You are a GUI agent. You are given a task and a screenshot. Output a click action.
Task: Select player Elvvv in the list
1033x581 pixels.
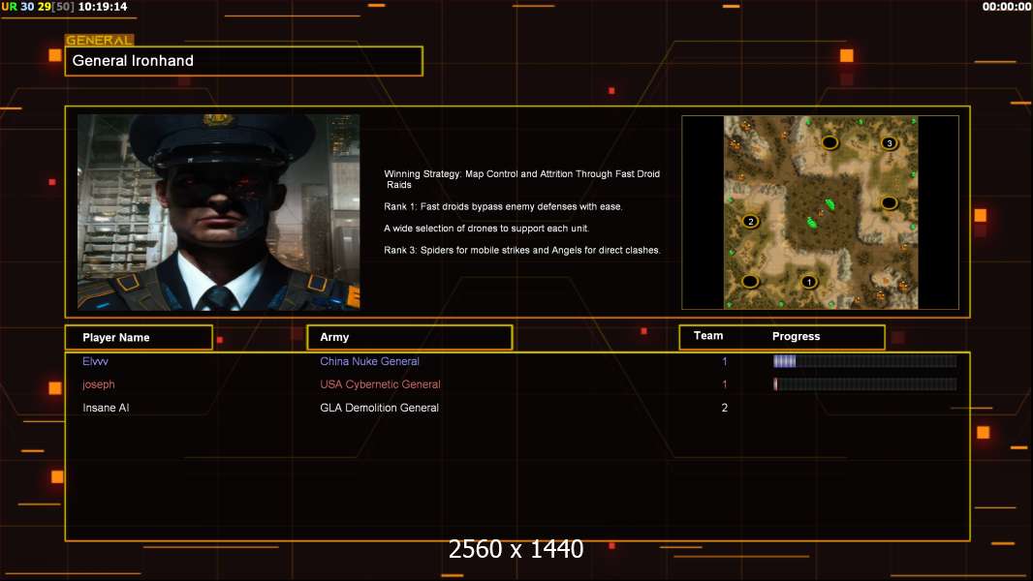[96, 361]
